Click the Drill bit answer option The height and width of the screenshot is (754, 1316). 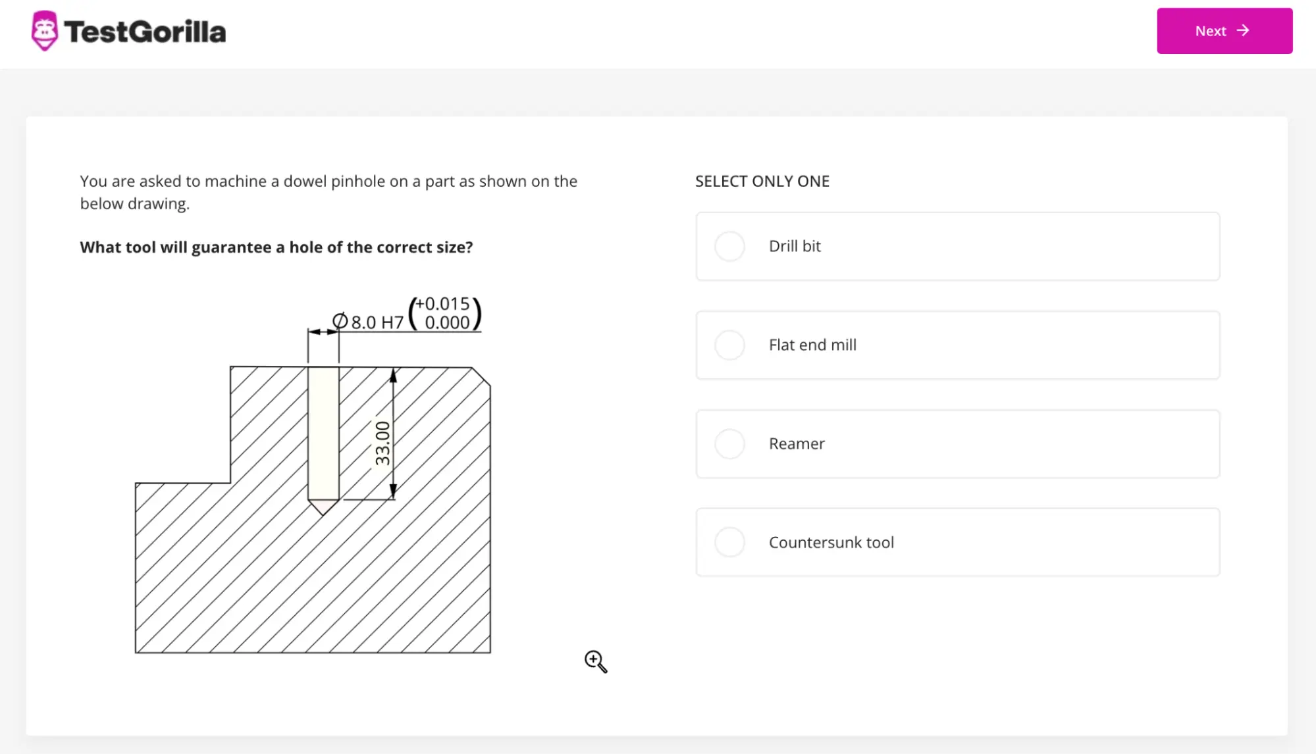pyautogui.click(x=729, y=245)
